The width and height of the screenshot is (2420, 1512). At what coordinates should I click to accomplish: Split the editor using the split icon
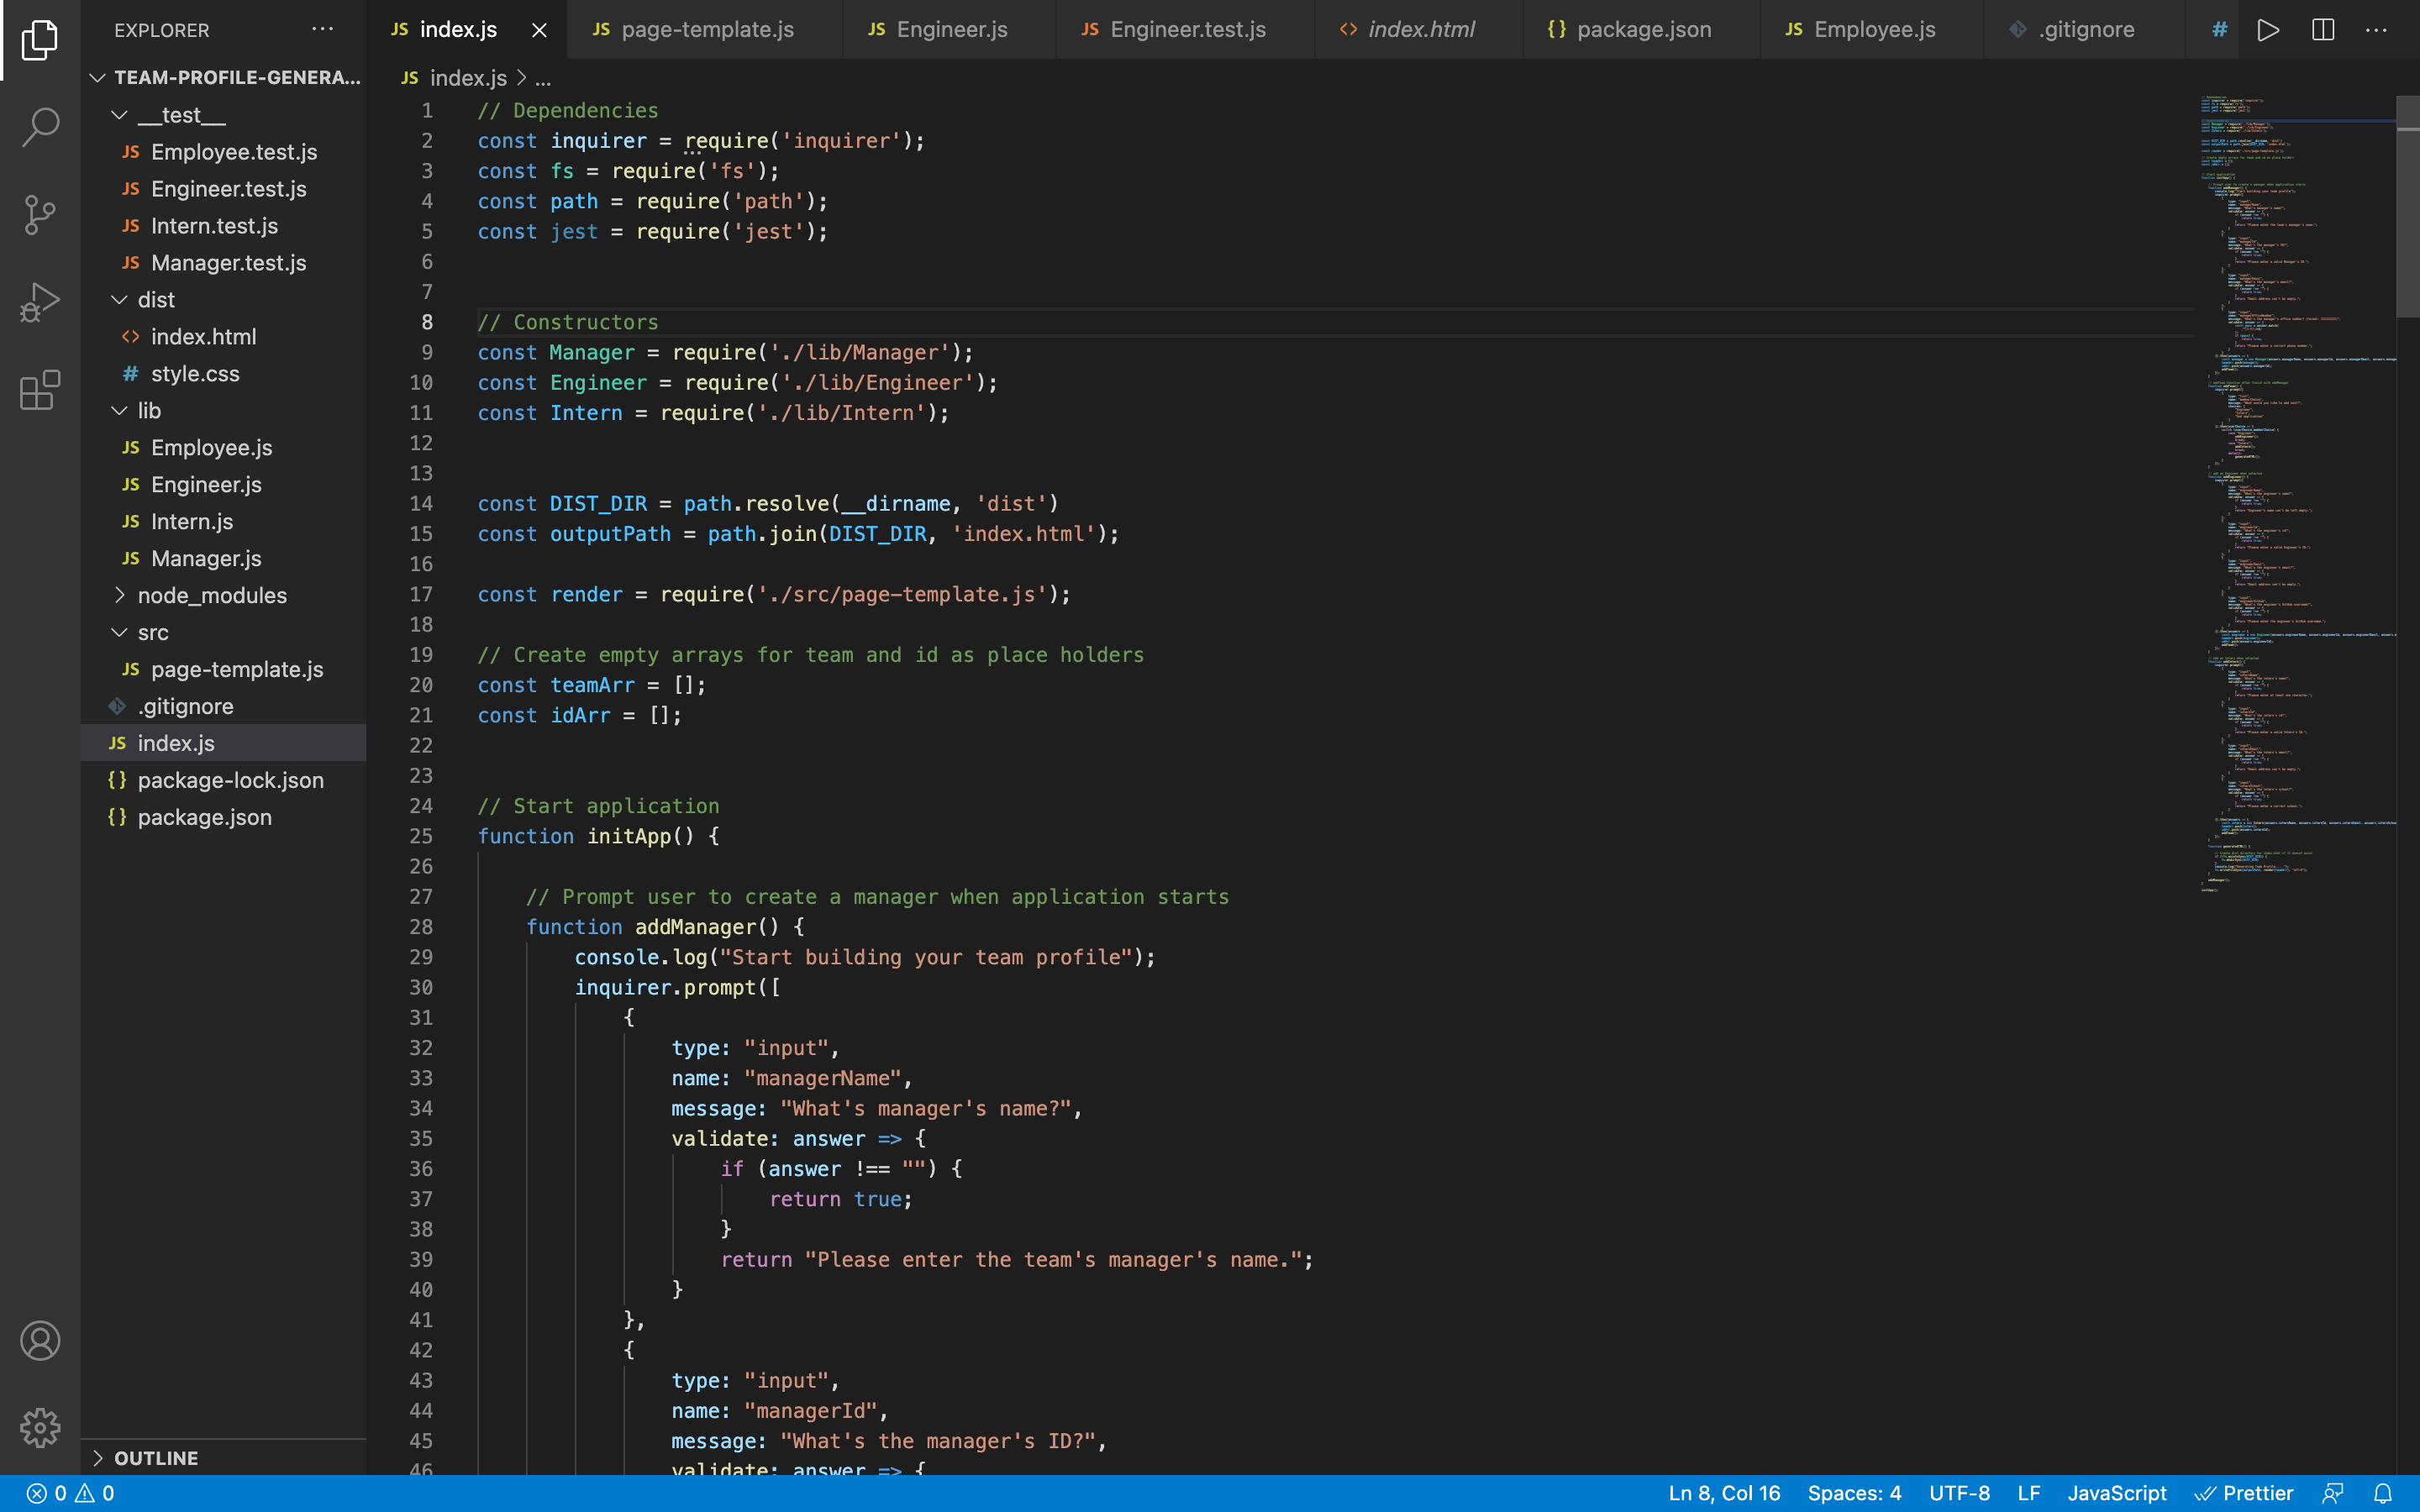[2321, 29]
